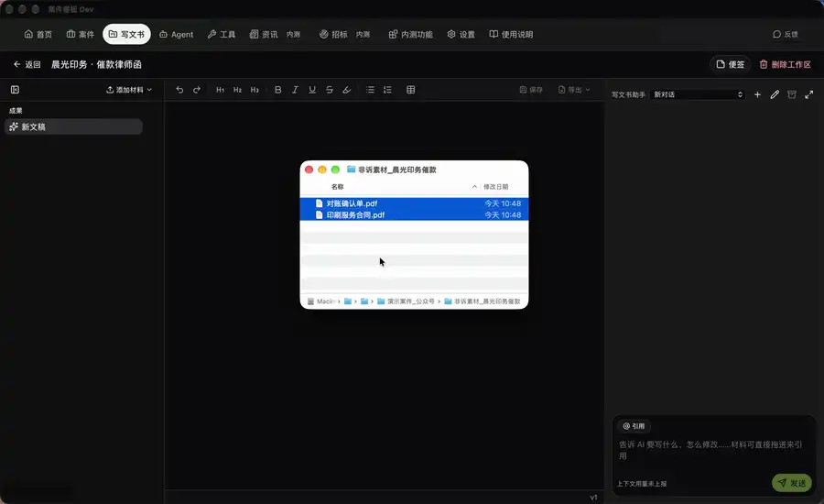Redo the last edit

point(197,90)
